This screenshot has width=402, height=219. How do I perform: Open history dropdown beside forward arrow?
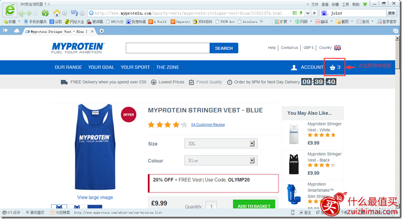tap(36, 13)
